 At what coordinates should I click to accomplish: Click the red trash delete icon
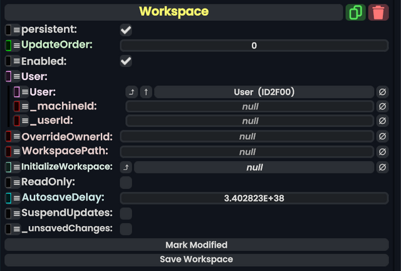[378, 13]
